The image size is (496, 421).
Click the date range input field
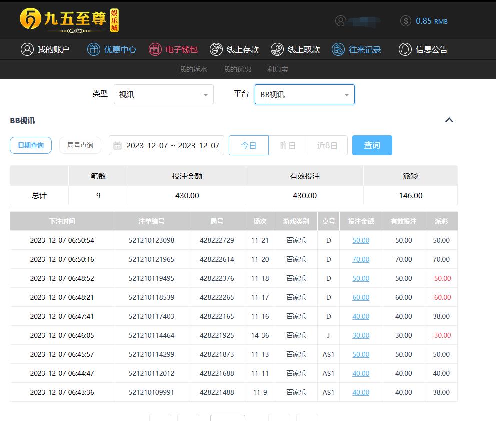point(166,145)
